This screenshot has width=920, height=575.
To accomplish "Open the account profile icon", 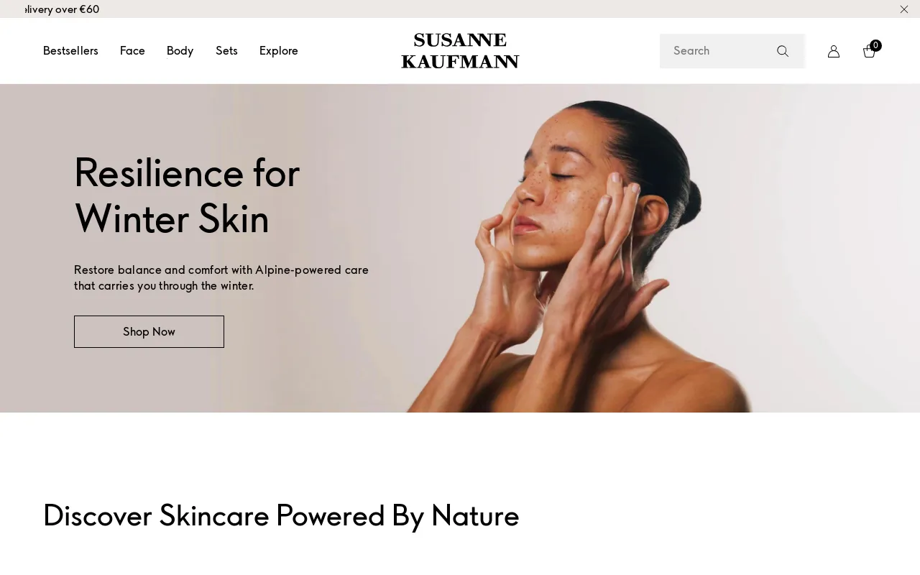I will click(x=834, y=51).
